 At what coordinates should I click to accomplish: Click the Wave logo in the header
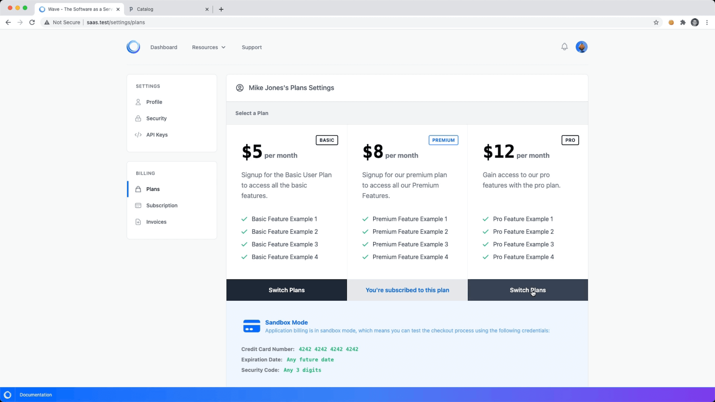pos(133,47)
